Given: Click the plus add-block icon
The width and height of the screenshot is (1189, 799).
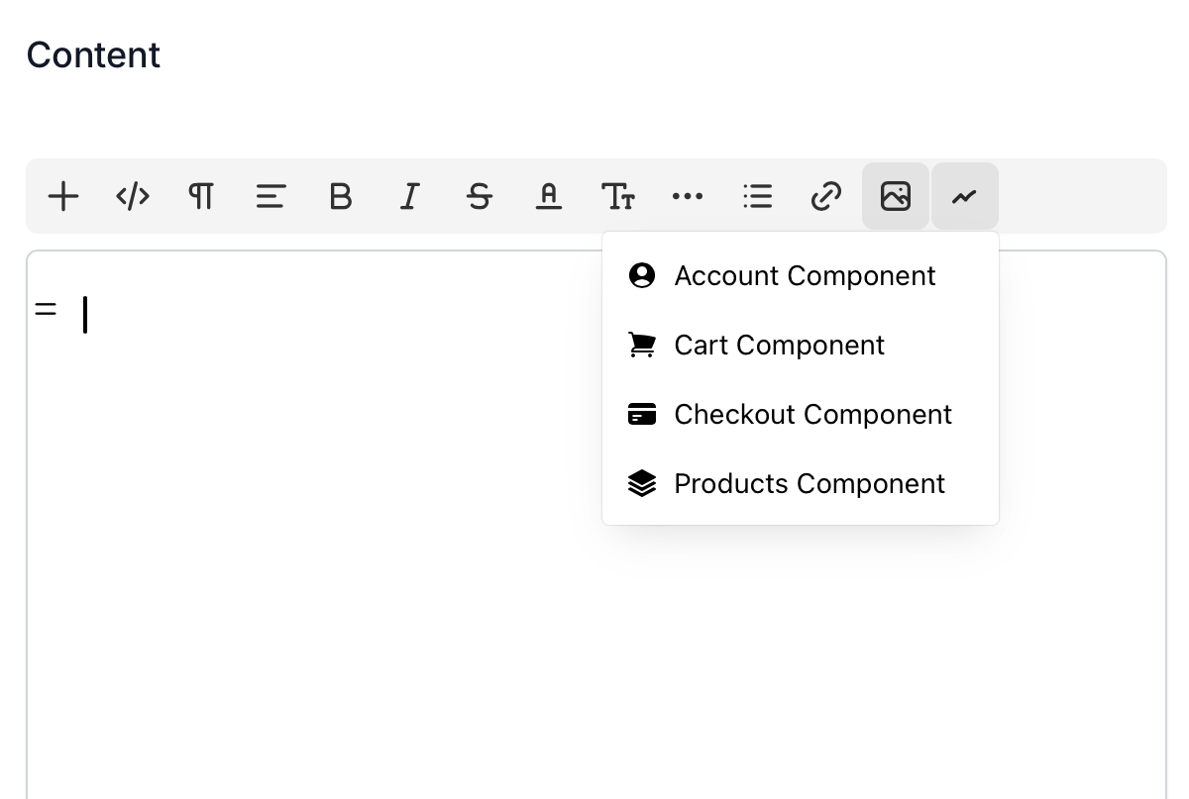Looking at the screenshot, I should click(x=63, y=196).
